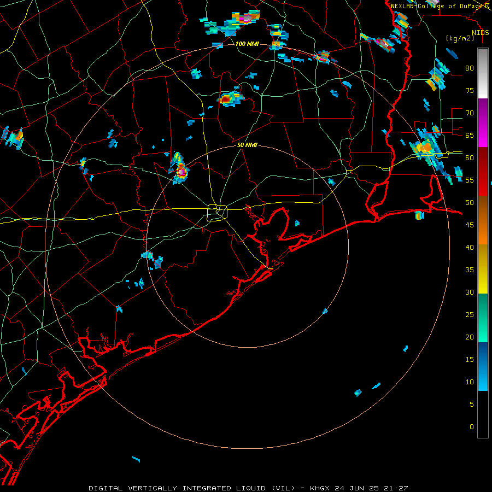This screenshot has height=492, width=492.
Task: Pick the red segment of the color scale
Action: click(x=483, y=171)
